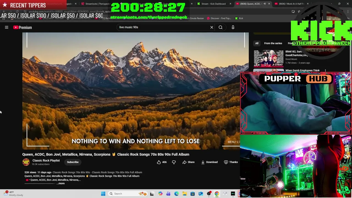352x198 pixels.
Task: Open the Windows Start menu
Action: tap(103, 194)
